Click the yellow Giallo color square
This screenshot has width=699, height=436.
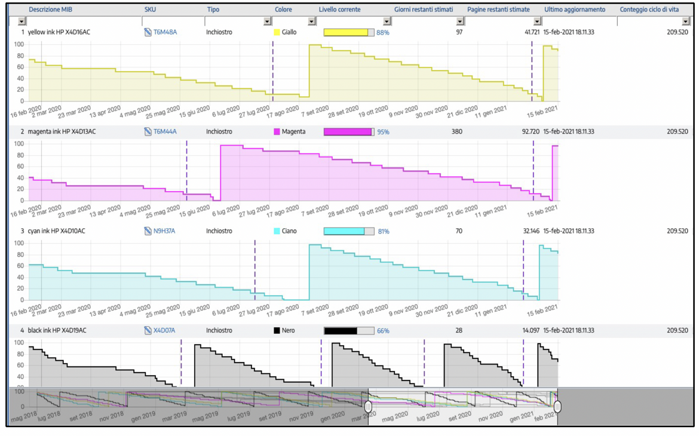pos(277,32)
